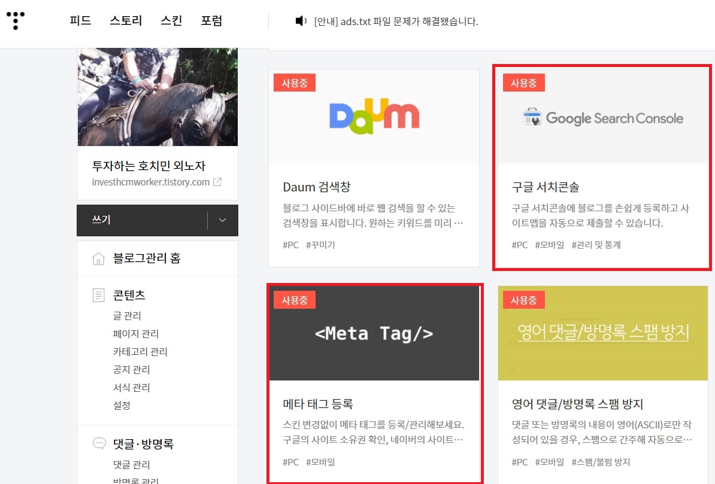
Task: Expand the 쓰기 dropdown arrow
Action: 223,220
